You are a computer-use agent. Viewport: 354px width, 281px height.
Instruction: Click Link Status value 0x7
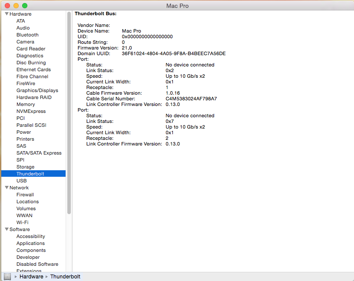[x=169, y=121]
